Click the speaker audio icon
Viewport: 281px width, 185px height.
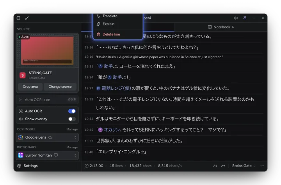click(x=236, y=18)
